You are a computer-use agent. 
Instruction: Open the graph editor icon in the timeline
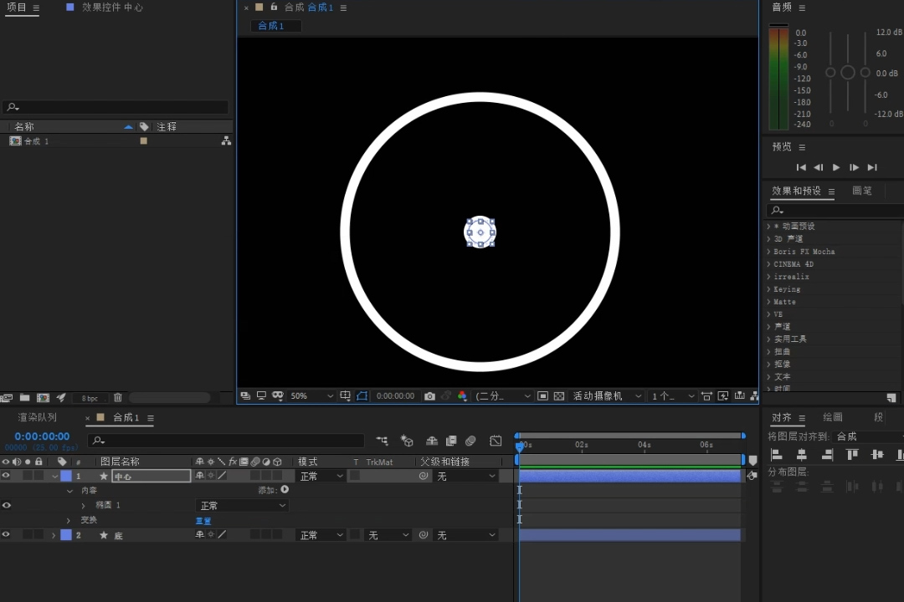(496, 441)
